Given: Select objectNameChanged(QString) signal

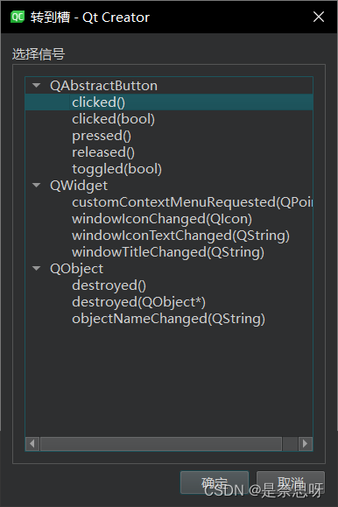Looking at the screenshot, I should [168, 319].
